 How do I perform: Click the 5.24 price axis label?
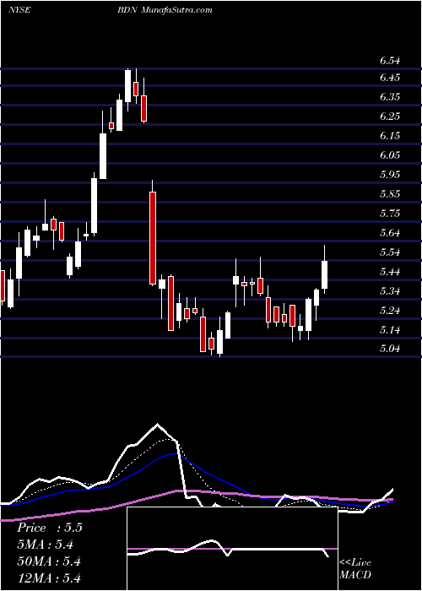[390, 311]
